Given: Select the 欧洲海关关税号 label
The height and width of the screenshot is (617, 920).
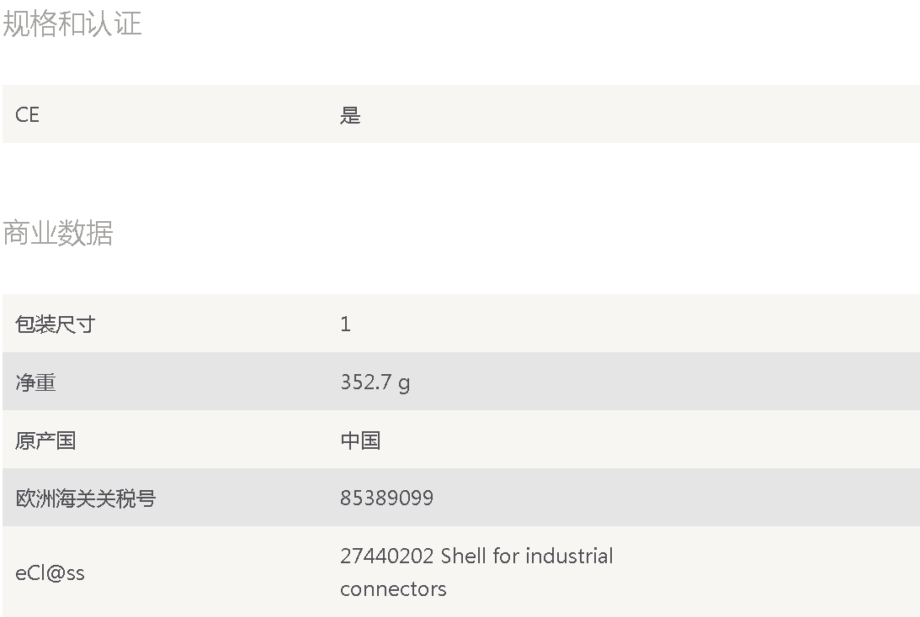Looking at the screenshot, I should coord(86,498).
